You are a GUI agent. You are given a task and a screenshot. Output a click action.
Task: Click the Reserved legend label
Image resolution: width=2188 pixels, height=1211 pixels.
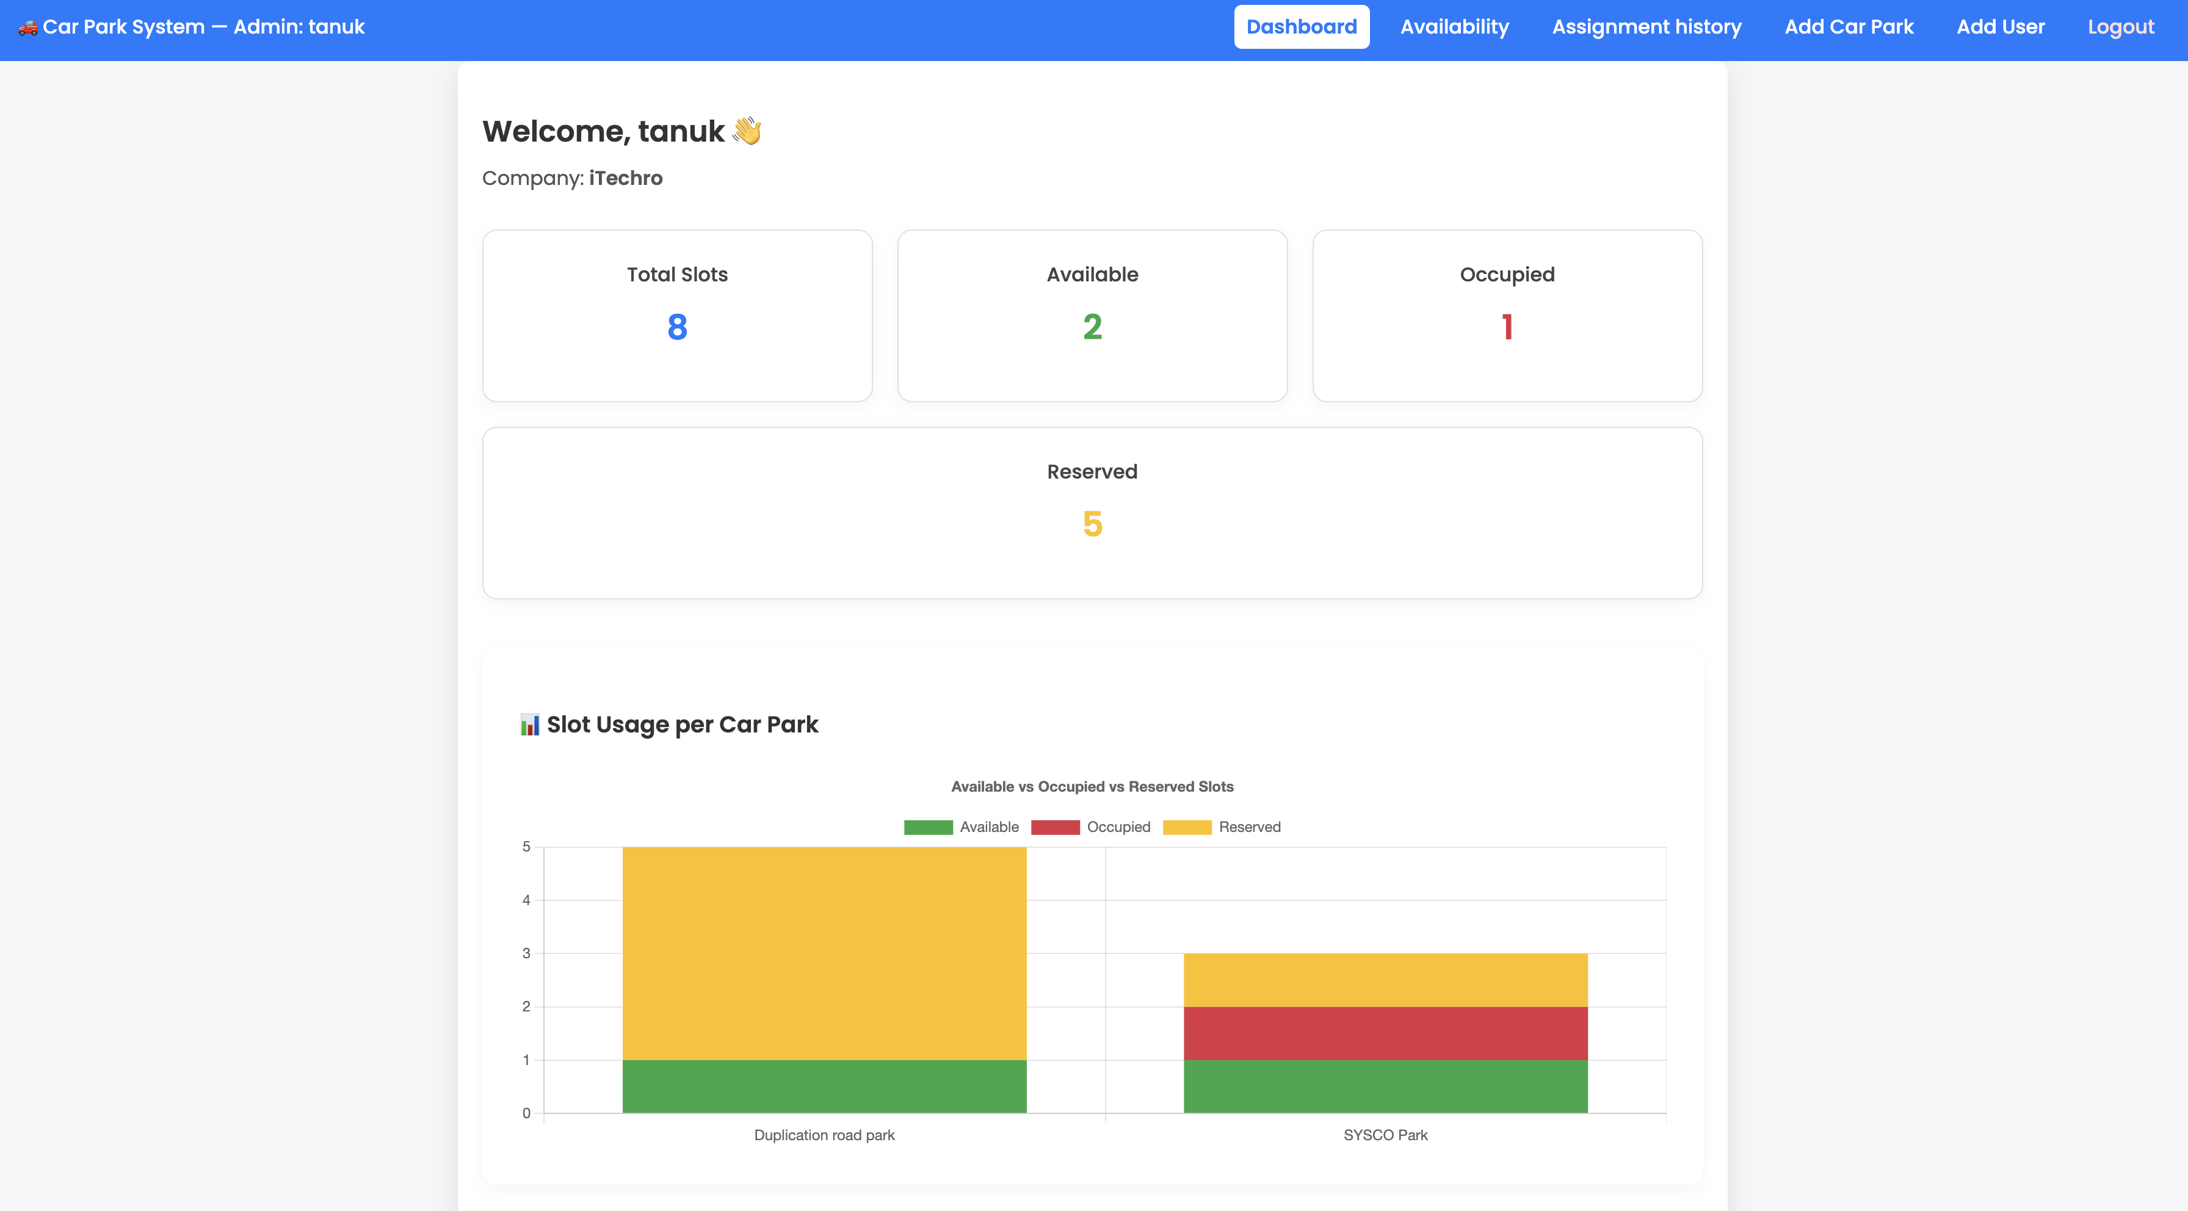[x=1250, y=827]
